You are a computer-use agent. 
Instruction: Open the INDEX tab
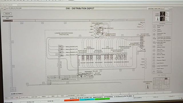pyautogui.click(x=44, y=97)
